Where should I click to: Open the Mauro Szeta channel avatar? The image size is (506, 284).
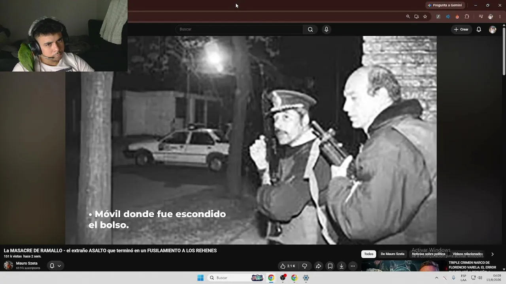coord(8,265)
